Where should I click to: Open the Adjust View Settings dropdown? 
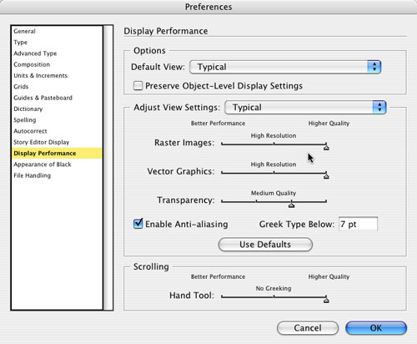pos(305,108)
